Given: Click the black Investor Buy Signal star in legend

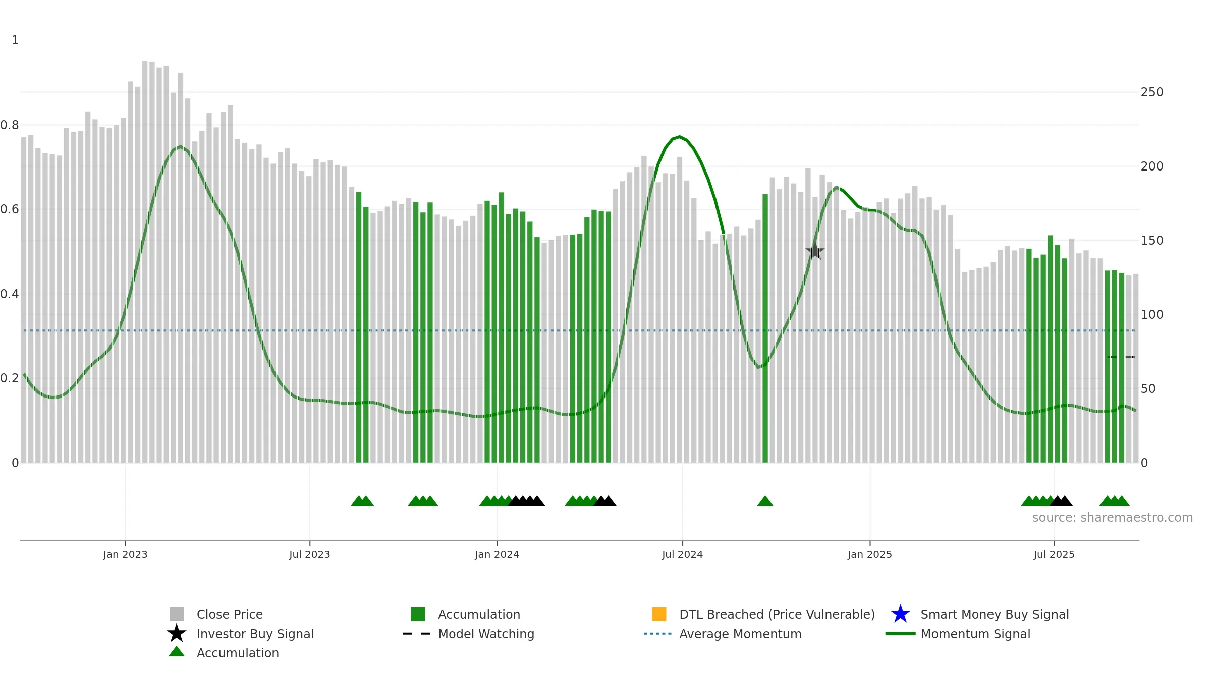Looking at the screenshot, I should click(176, 633).
